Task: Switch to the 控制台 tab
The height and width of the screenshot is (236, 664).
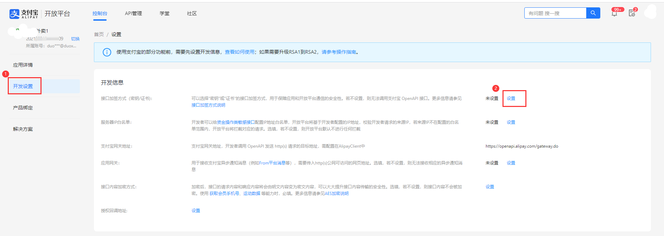Action: point(100,13)
